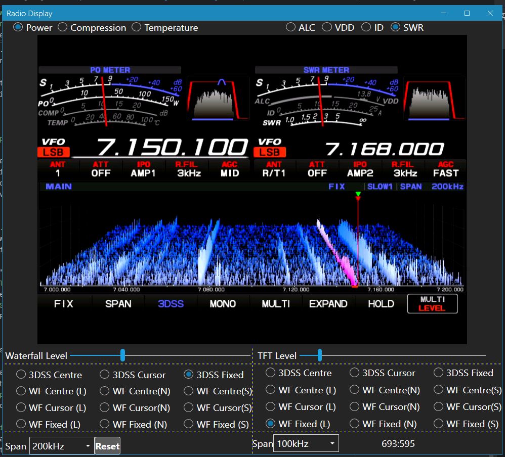Screen dimensions: 505x457
Task: Click the main AGC MID setting
Action: (x=230, y=169)
